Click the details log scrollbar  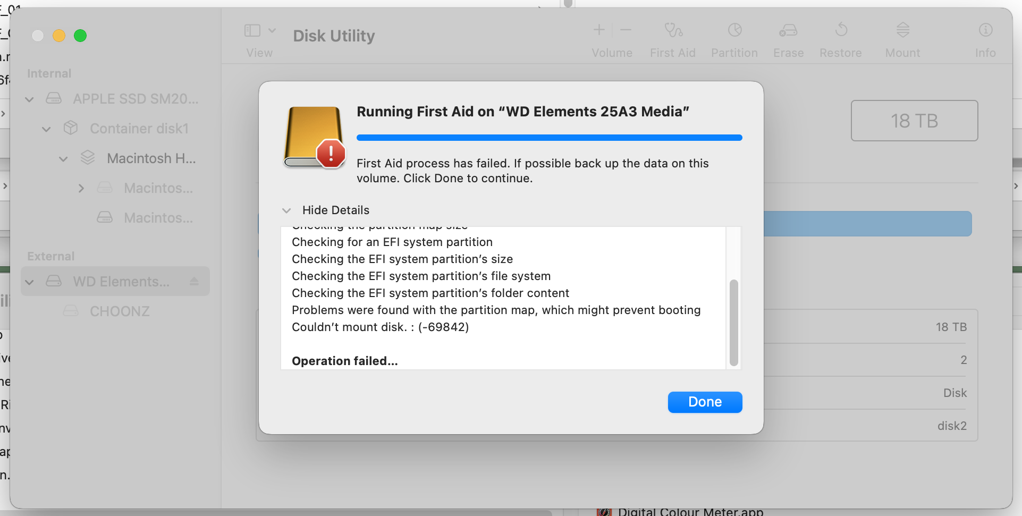coord(733,322)
